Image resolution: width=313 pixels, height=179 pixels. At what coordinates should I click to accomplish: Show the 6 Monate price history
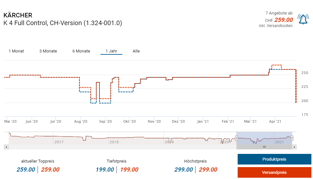coord(81,51)
